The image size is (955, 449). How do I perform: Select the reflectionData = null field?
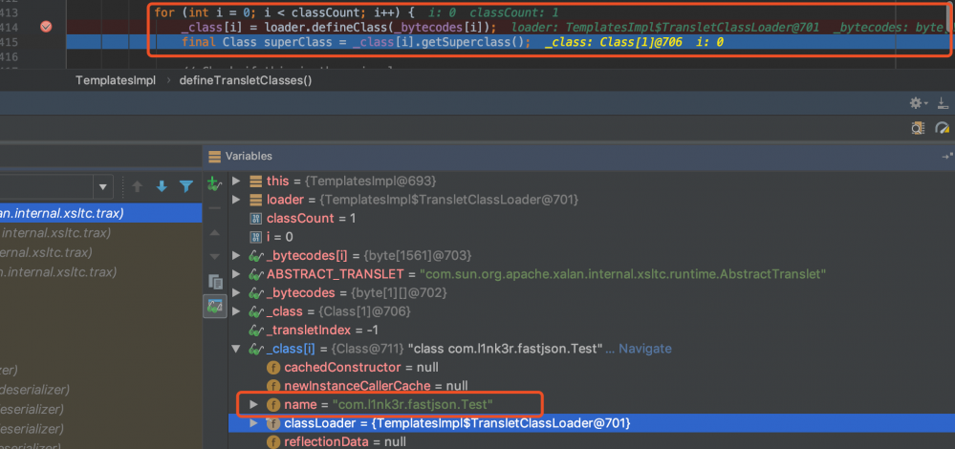pos(591,441)
